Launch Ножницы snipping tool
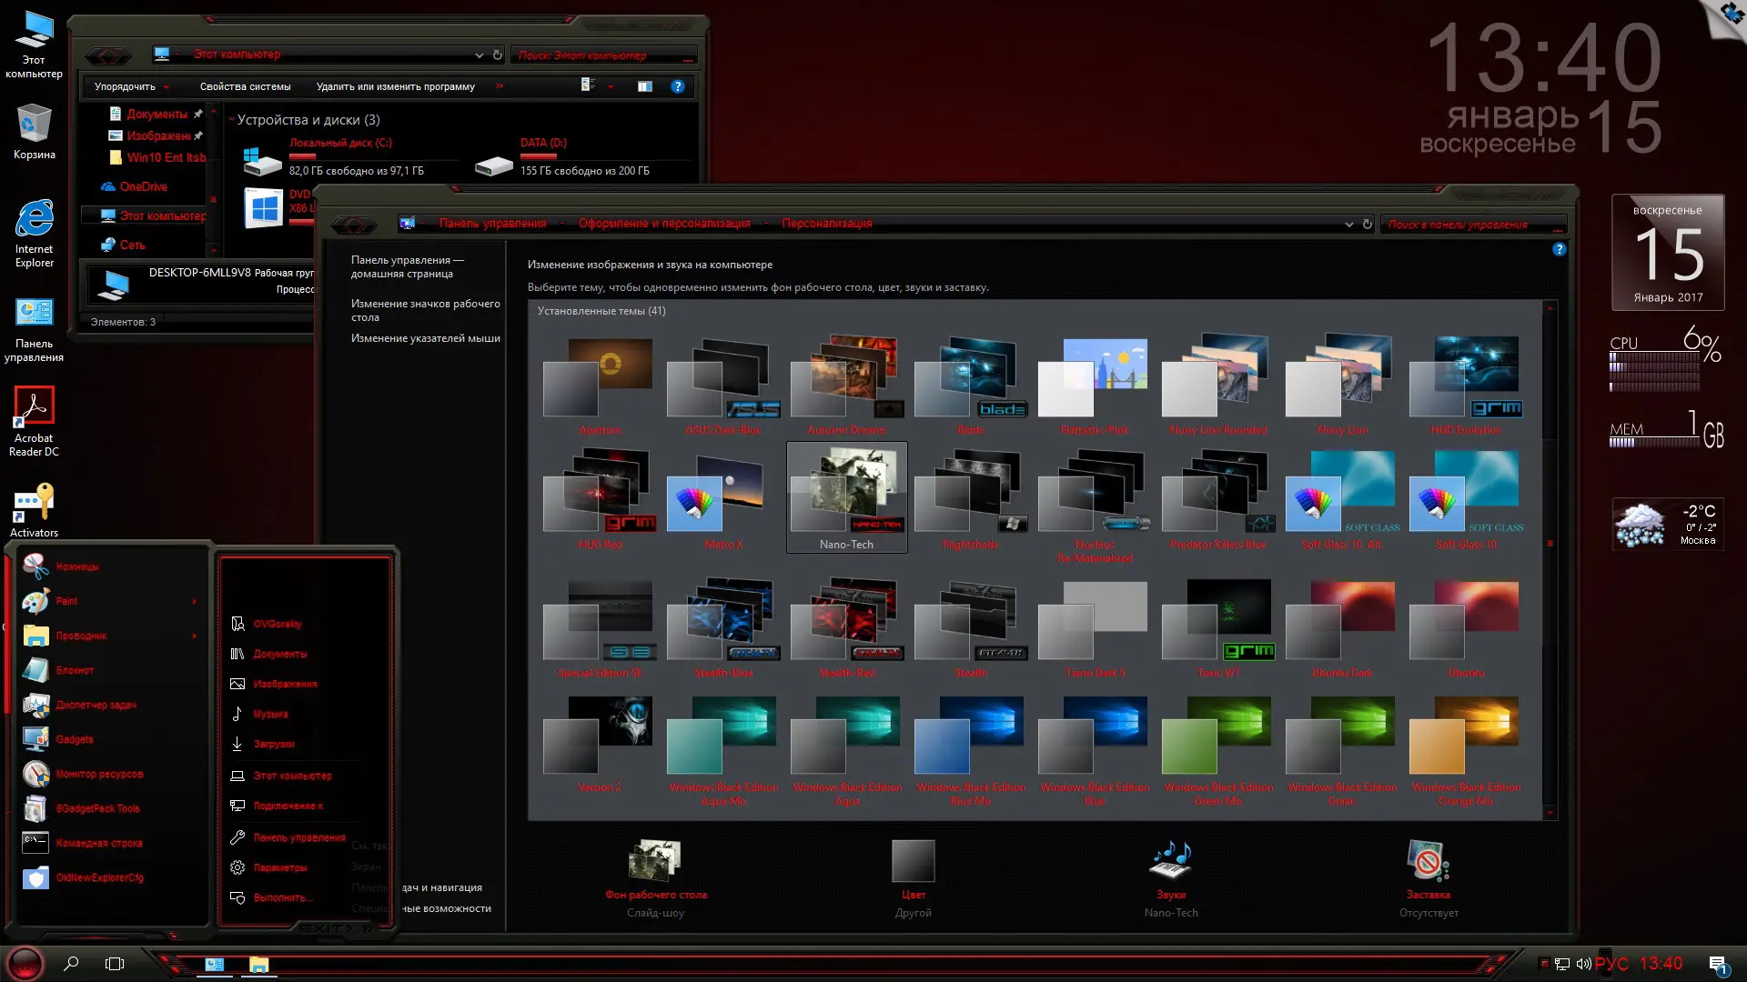This screenshot has height=982, width=1747. pyautogui.click(x=76, y=566)
